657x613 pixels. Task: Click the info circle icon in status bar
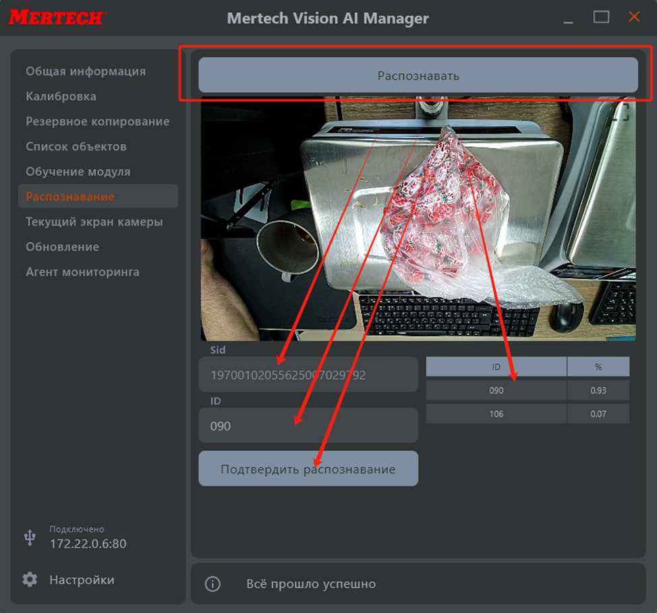click(212, 584)
